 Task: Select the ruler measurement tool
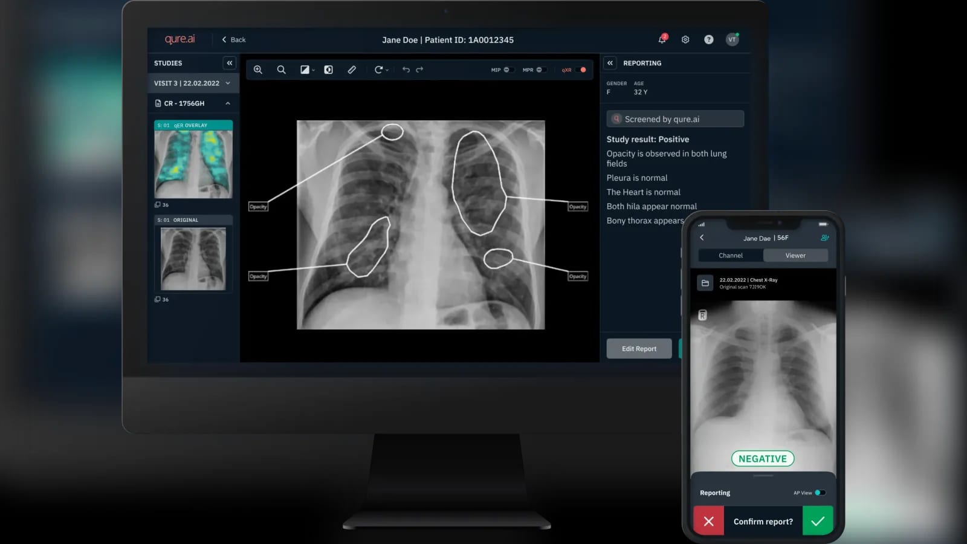point(352,70)
